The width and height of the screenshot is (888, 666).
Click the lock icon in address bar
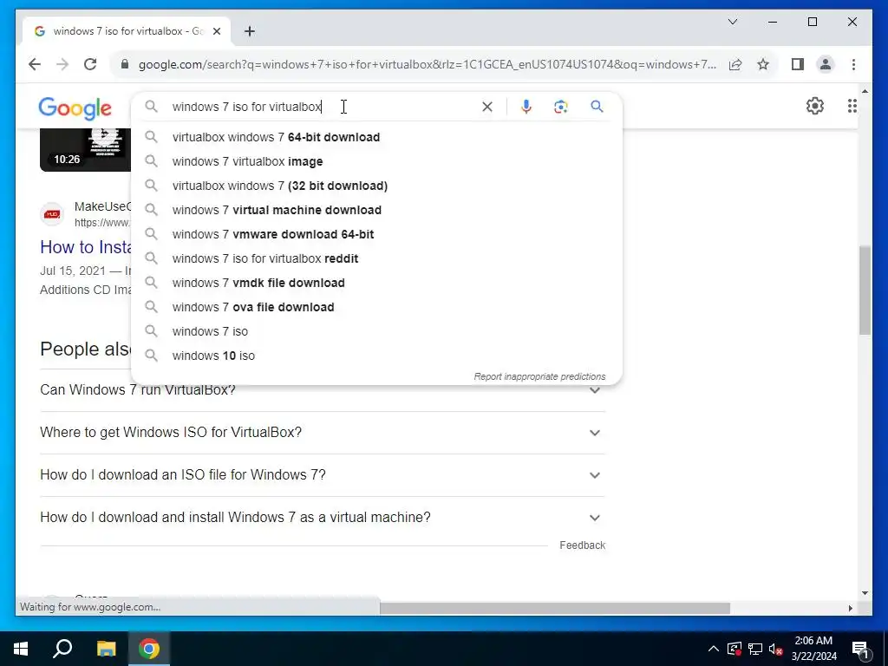[x=125, y=64]
